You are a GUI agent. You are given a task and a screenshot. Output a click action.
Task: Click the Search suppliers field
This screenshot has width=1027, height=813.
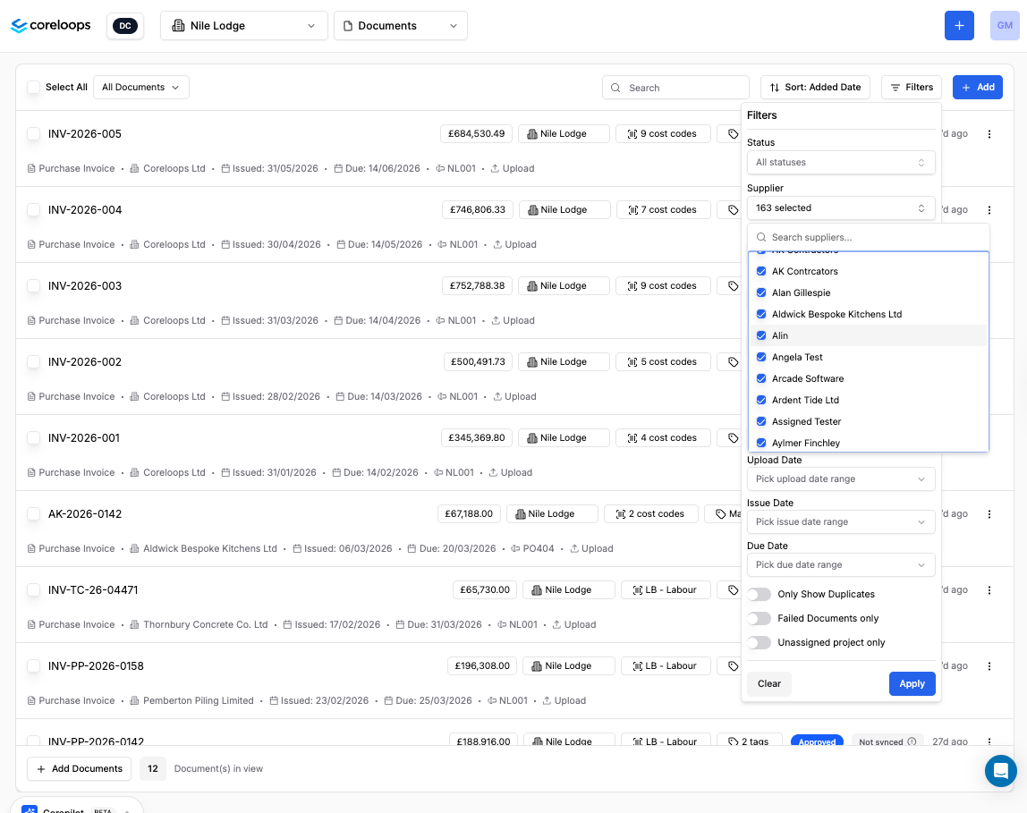(869, 237)
